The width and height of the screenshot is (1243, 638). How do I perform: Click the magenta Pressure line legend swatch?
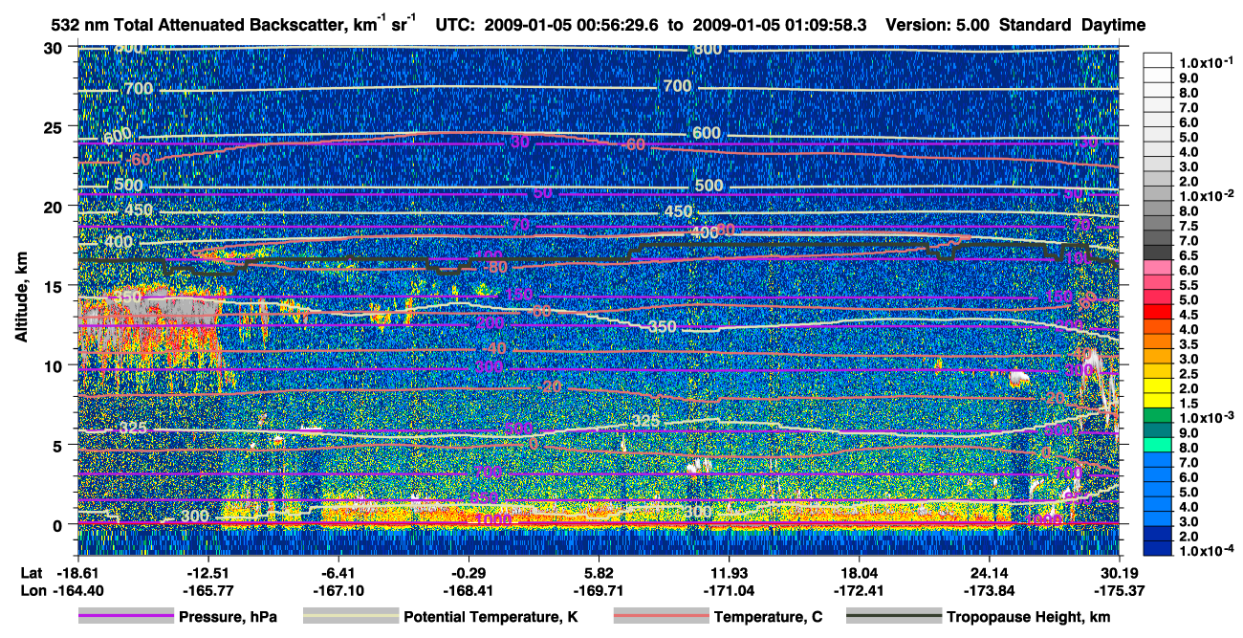pyautogui.click(x=125, y=618)
